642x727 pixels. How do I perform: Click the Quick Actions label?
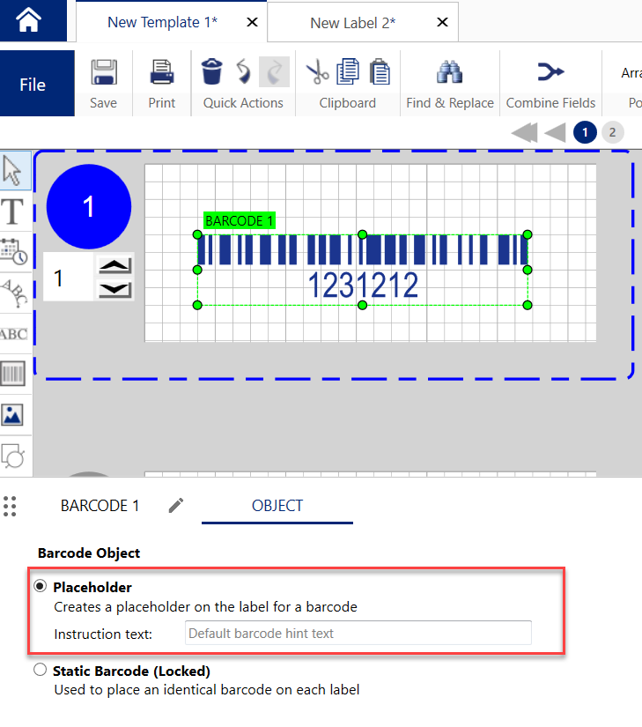tap(243, 103)
